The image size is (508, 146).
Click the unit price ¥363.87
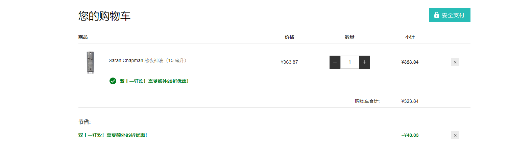(289, 62)
